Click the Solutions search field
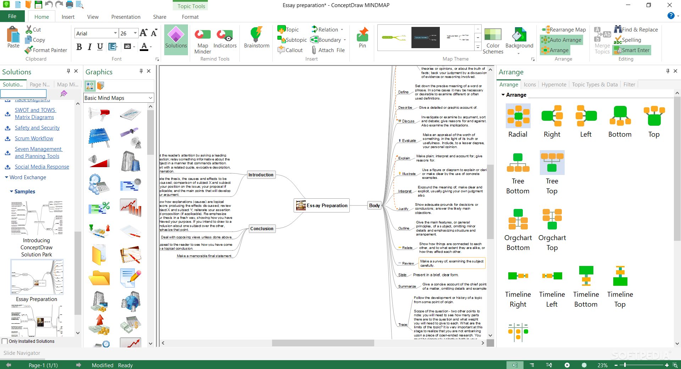 click(x=23, y=93)
